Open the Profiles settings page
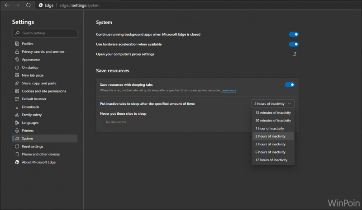The image size is (362, 210). (45, 43)
